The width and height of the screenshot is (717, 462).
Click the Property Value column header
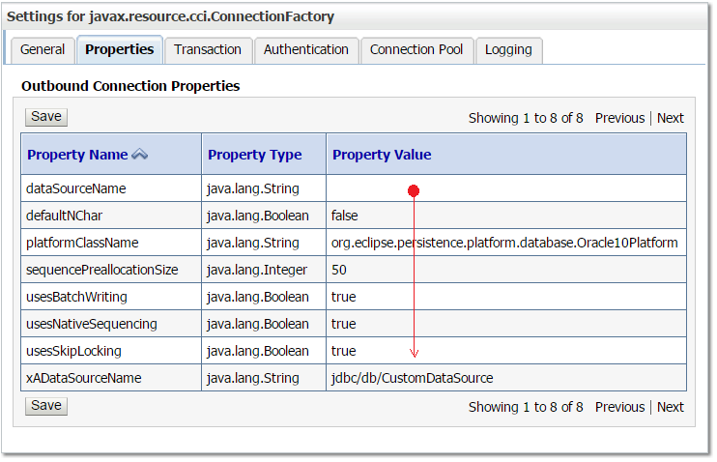(382, 155)
